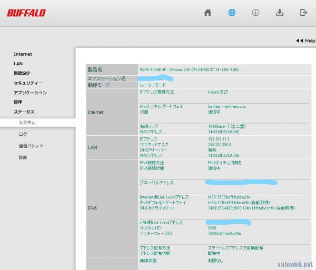The height and width of the screenshot is (270, 316).
Task: Click the BUFFALO logo
Action: [x=26, y=13]
